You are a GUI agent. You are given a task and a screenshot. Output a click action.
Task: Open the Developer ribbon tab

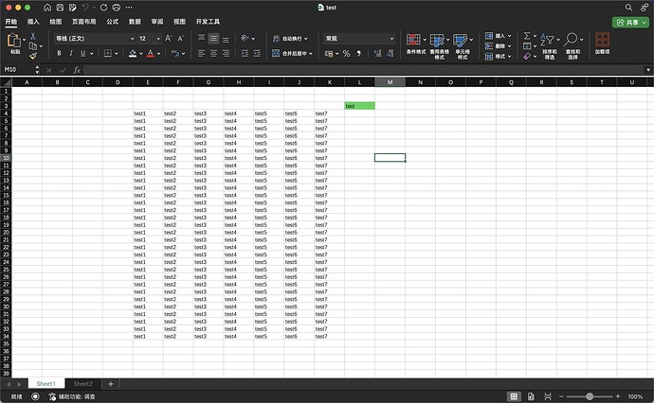point(208,22)
